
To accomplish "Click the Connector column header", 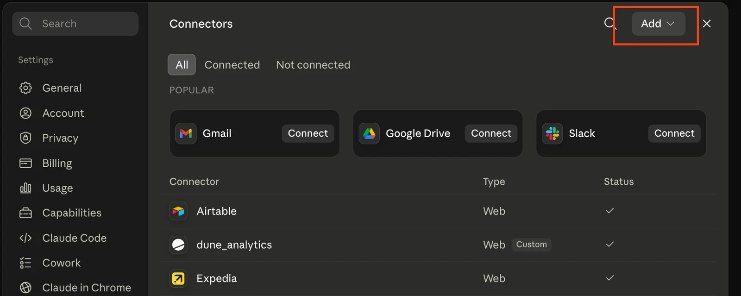I will (x=194, y=182).
